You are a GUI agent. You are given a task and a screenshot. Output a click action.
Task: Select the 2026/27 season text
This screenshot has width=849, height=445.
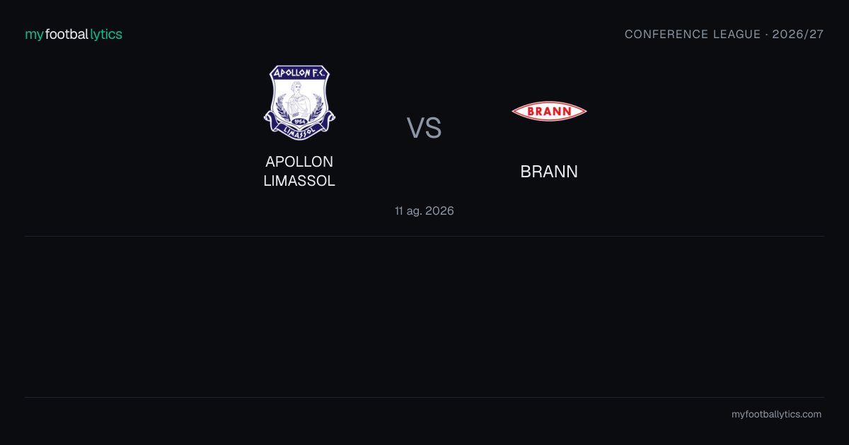799,34
